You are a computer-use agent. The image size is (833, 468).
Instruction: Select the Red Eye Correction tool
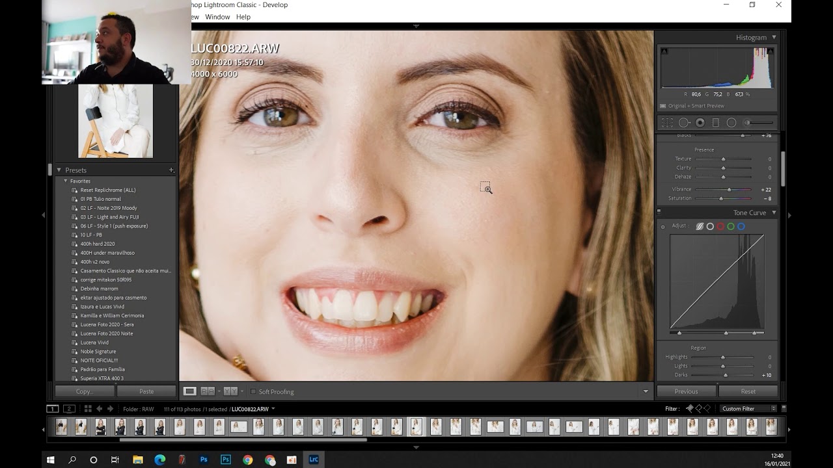pos(700,122)
